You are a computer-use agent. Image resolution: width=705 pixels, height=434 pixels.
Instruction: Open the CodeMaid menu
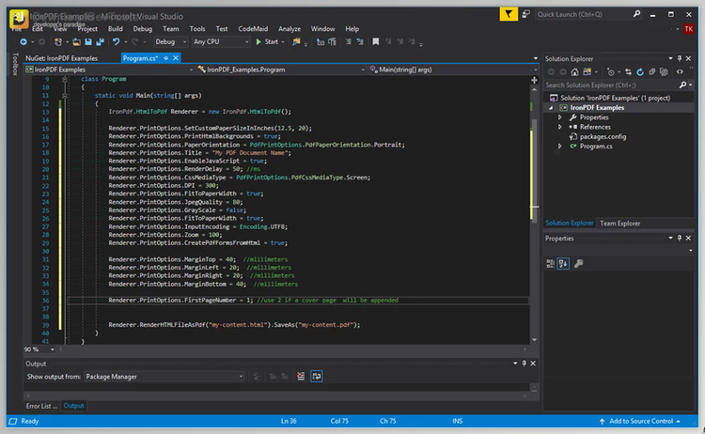[253, 29]
